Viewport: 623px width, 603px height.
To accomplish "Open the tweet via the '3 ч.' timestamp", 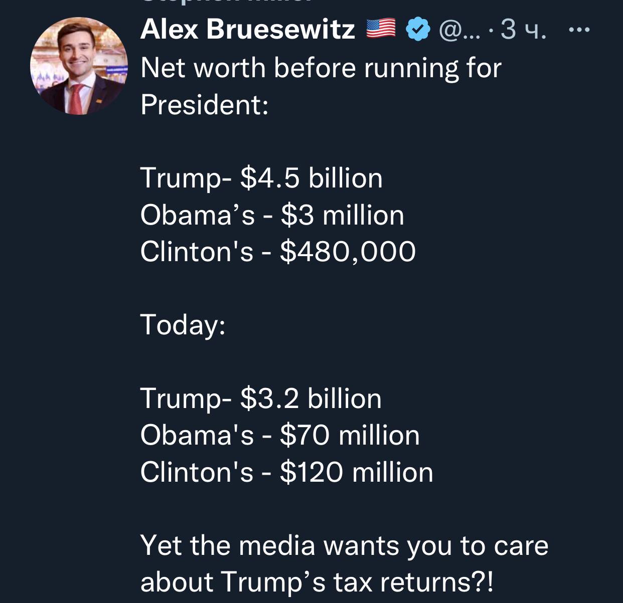I will 523,30.
